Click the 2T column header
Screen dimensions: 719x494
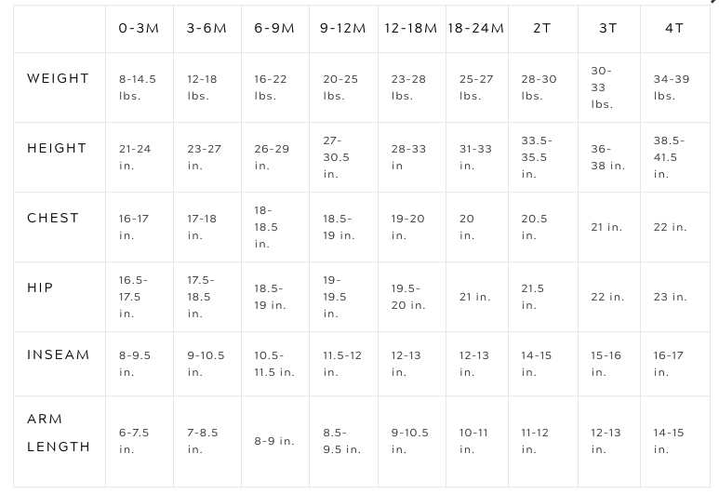pos(542,29)
